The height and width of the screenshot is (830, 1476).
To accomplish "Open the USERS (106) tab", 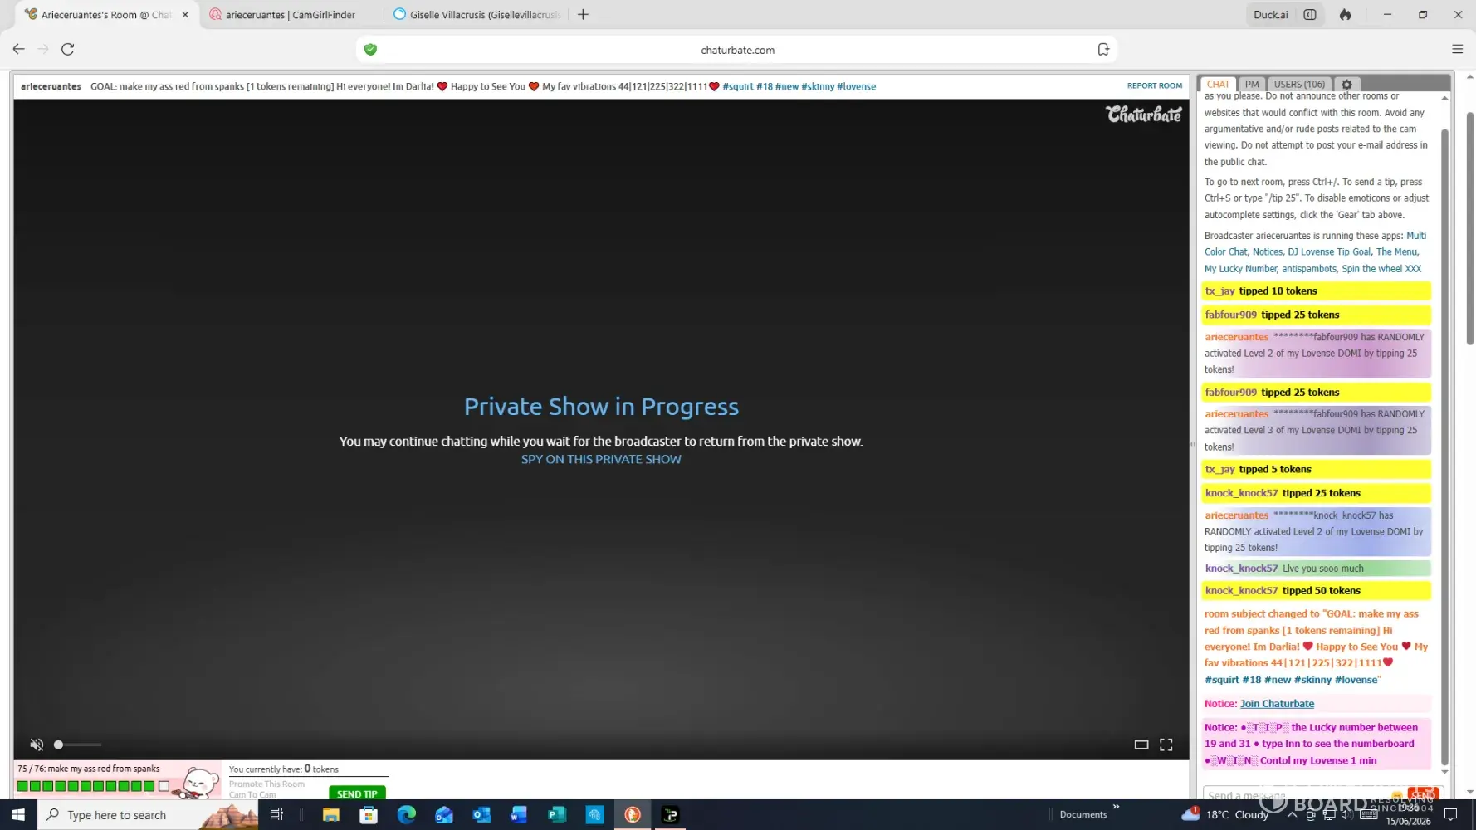I will 1299,84.
